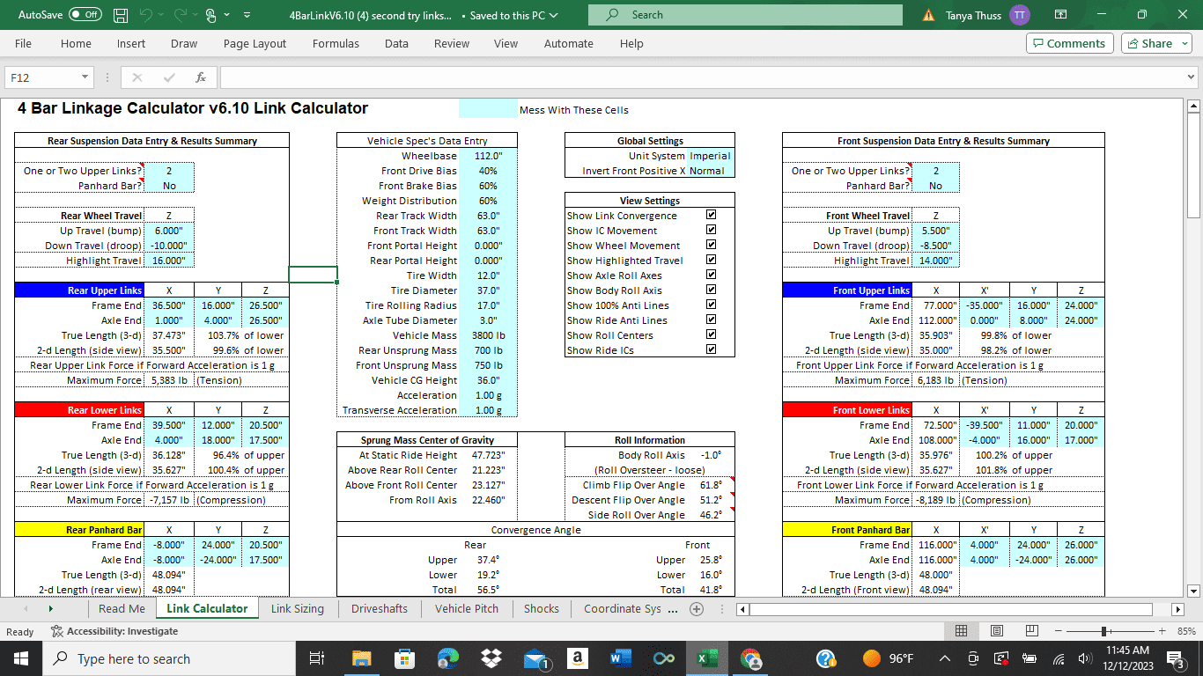The image size is (1203, 676).
Task: Click the Comments button
Action: tap(1069, 43)
